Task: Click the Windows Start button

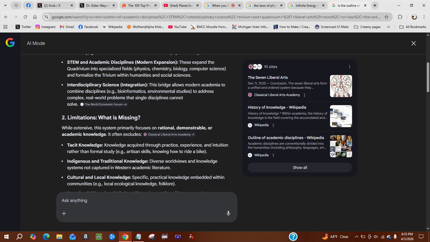Action: click(x=6, y=237)
